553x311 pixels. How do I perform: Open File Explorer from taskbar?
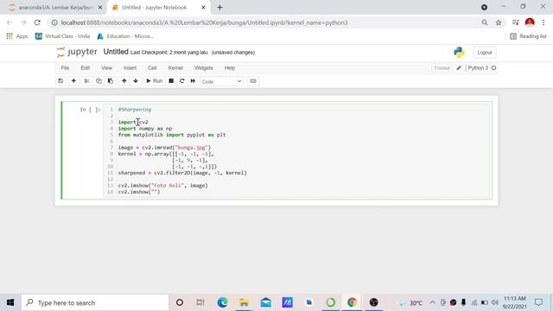pos(244,302)
